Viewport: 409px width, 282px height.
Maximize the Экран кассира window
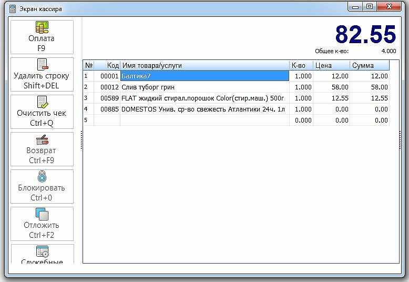pos(370,7)
